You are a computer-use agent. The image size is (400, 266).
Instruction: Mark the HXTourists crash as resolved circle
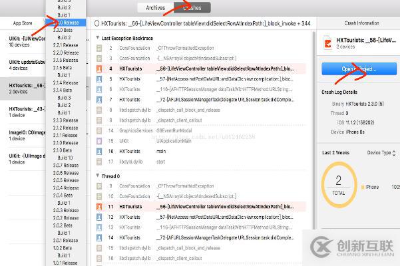click(x=97, y=23)
